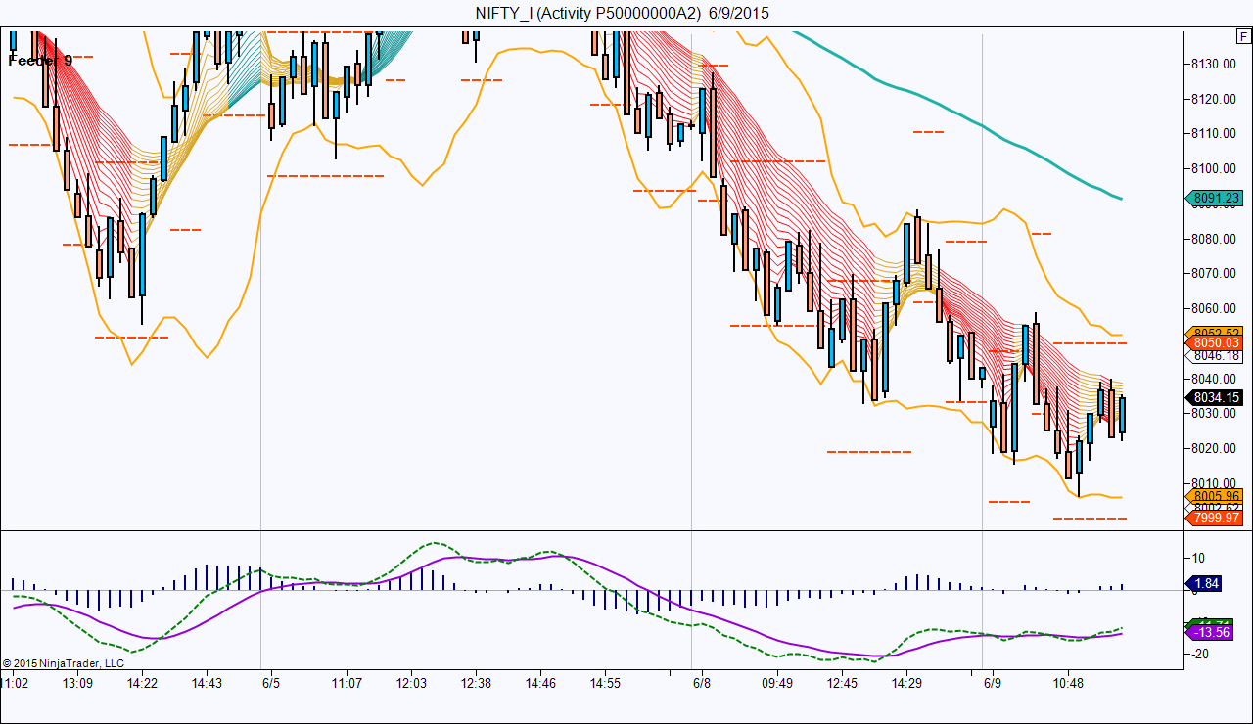The width and height of the screenshot is (1253, 724).
Task: Click the 11:07 time axis label
Action: (347, 683)
